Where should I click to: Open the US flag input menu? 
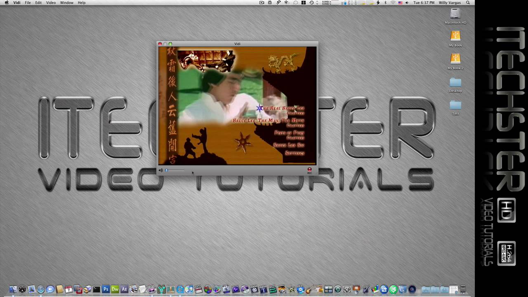[x=401, y=2]
